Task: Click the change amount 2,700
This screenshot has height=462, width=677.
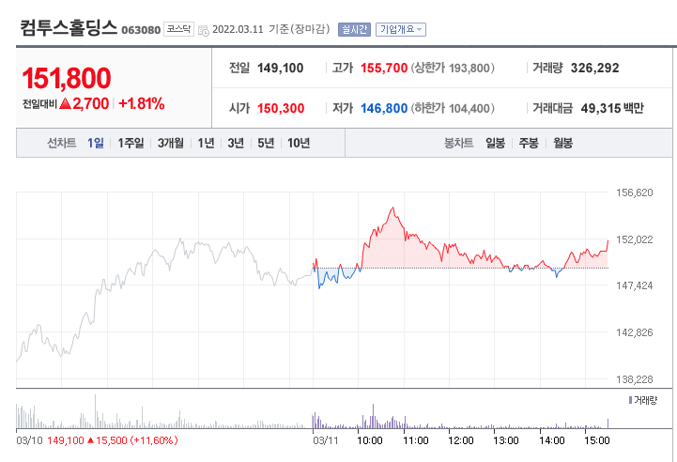Action: (91, 103)
